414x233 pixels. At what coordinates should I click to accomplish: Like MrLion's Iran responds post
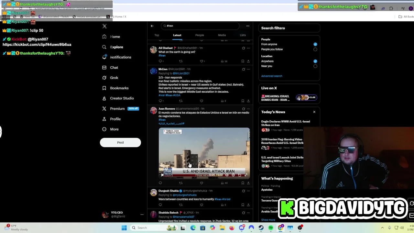coord(202,101)
